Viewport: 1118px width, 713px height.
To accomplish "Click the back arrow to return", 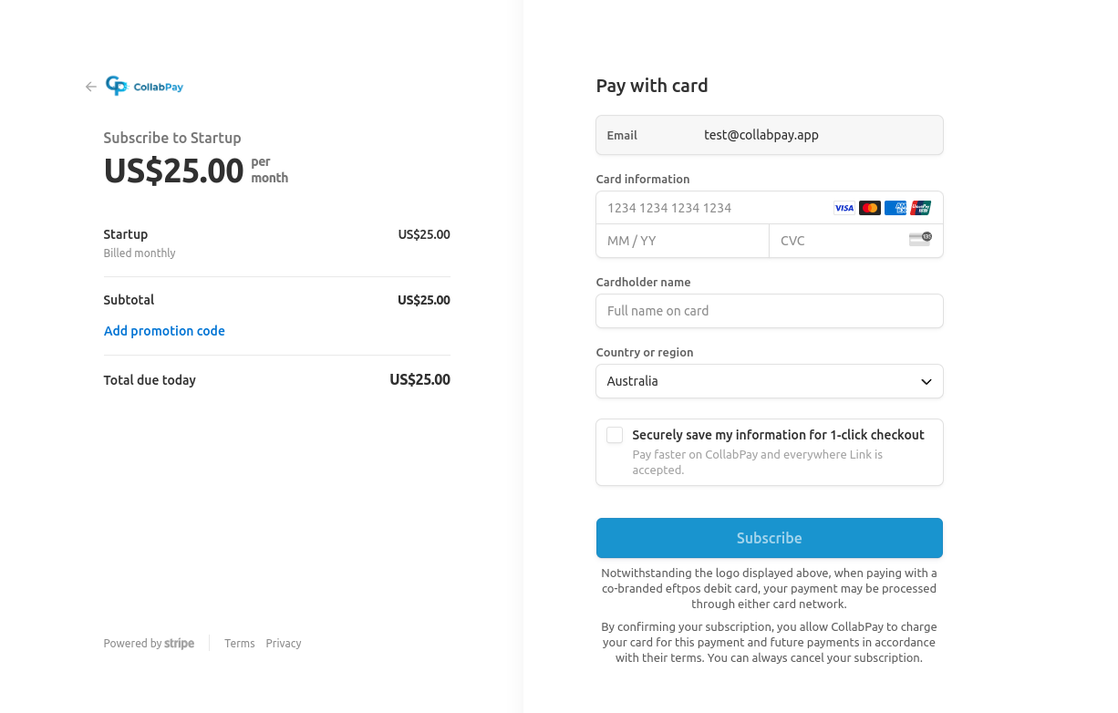I will pos(90,86).
